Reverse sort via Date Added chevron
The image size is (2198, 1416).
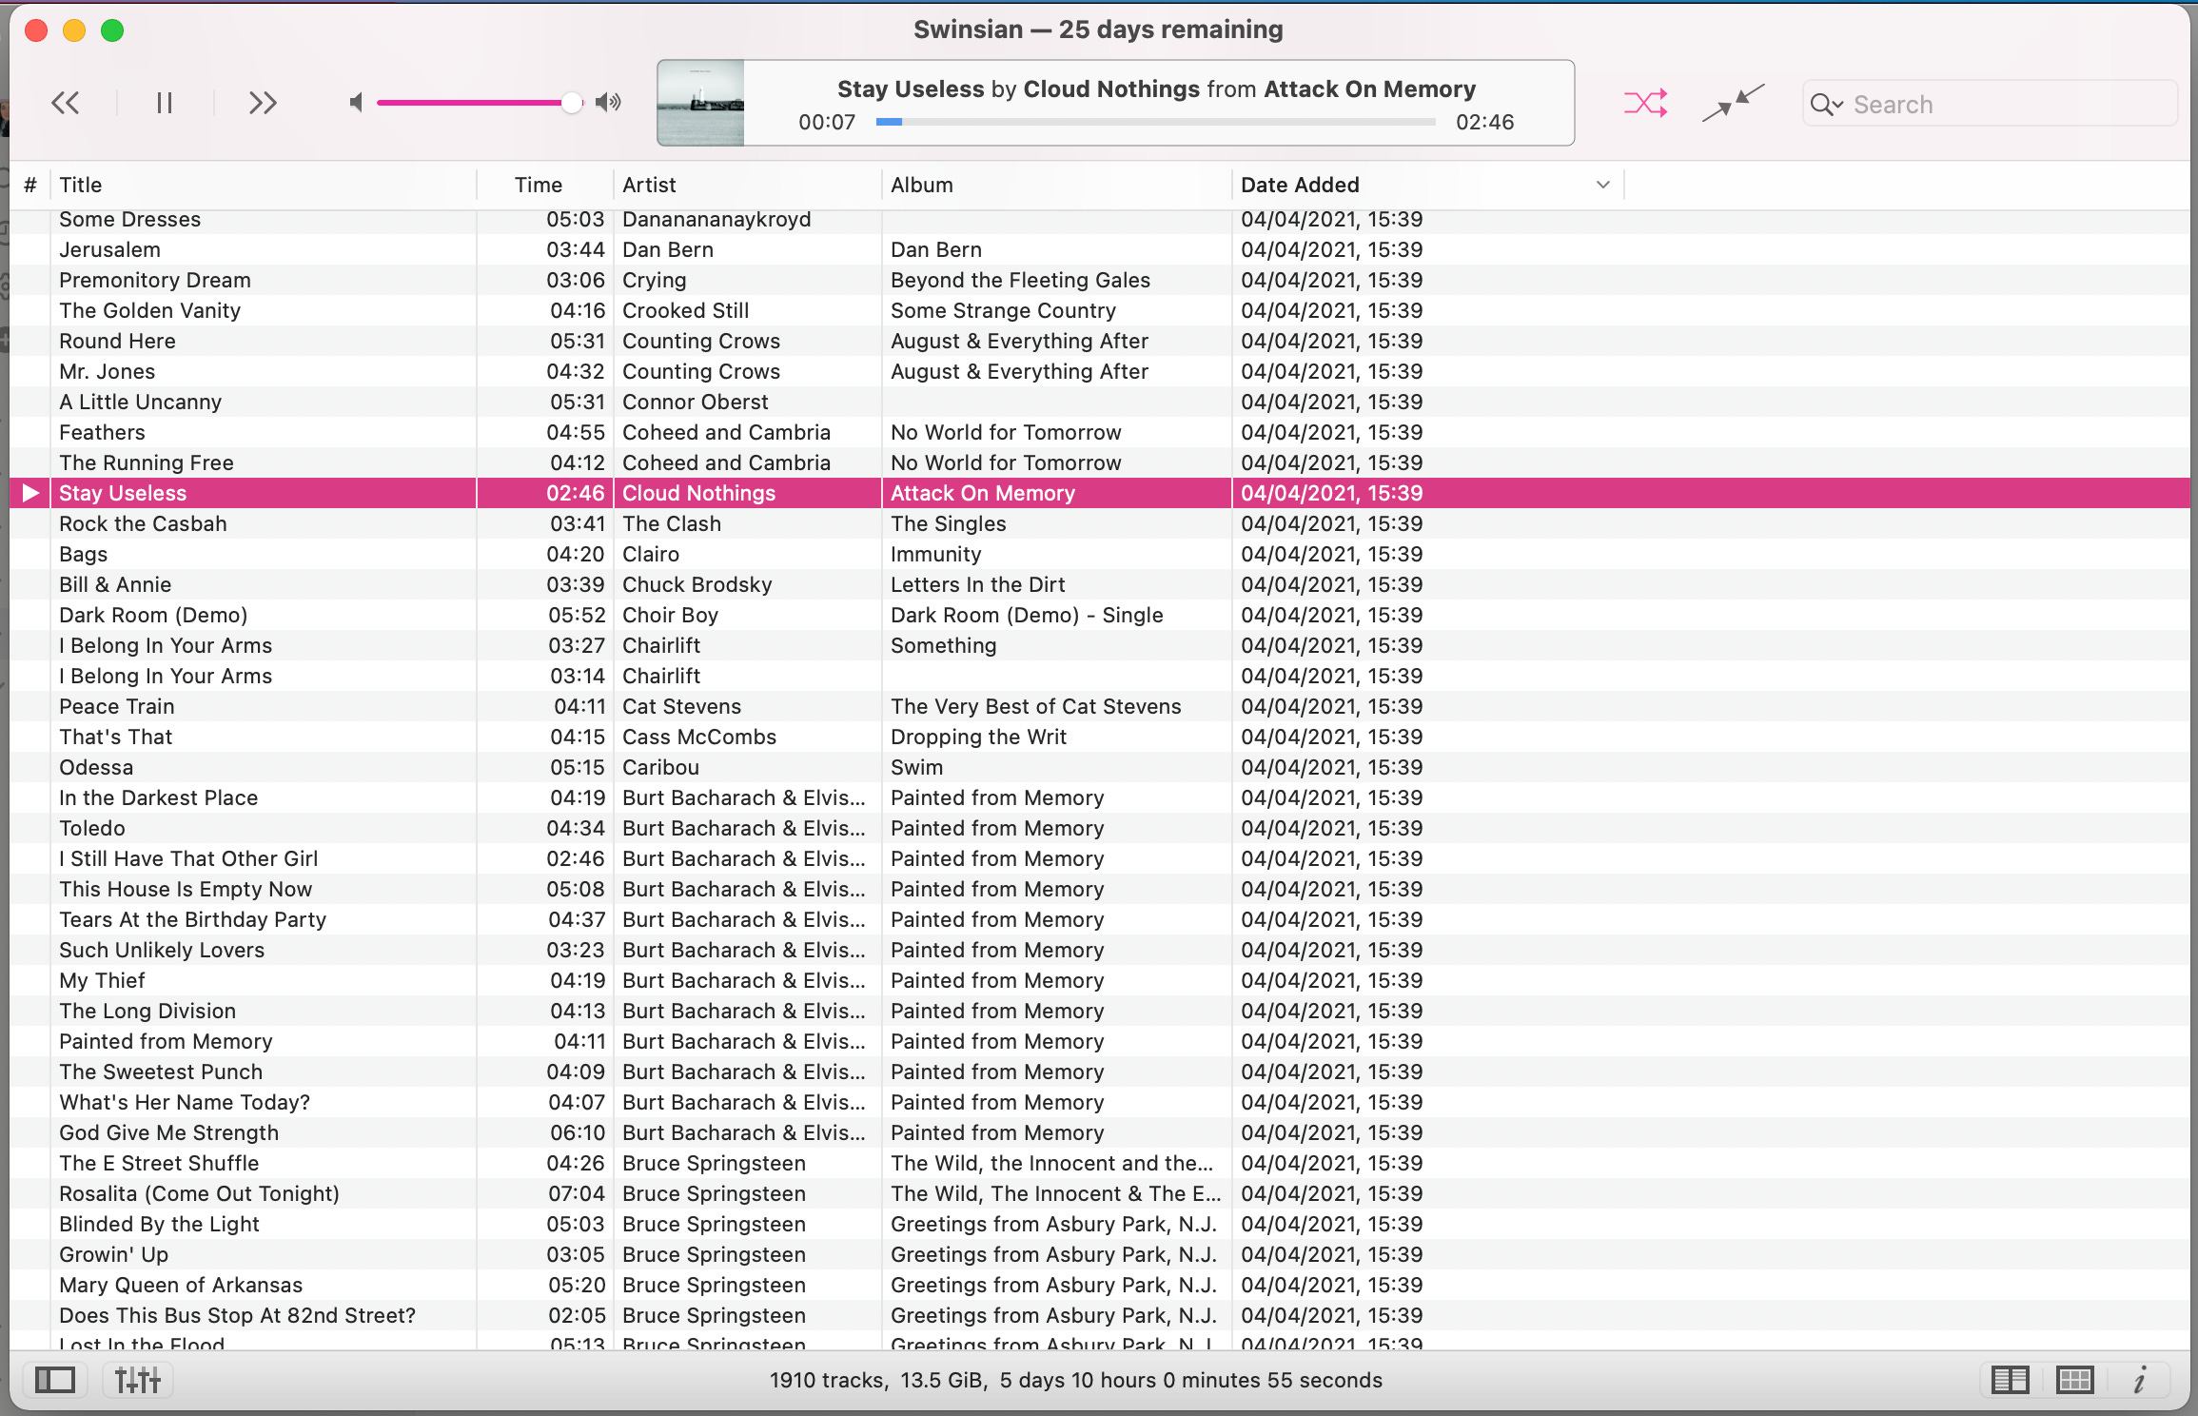coord(1603,185)
